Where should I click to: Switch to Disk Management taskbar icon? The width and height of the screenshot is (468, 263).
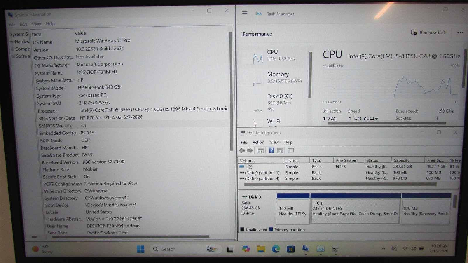pos(335,249)
